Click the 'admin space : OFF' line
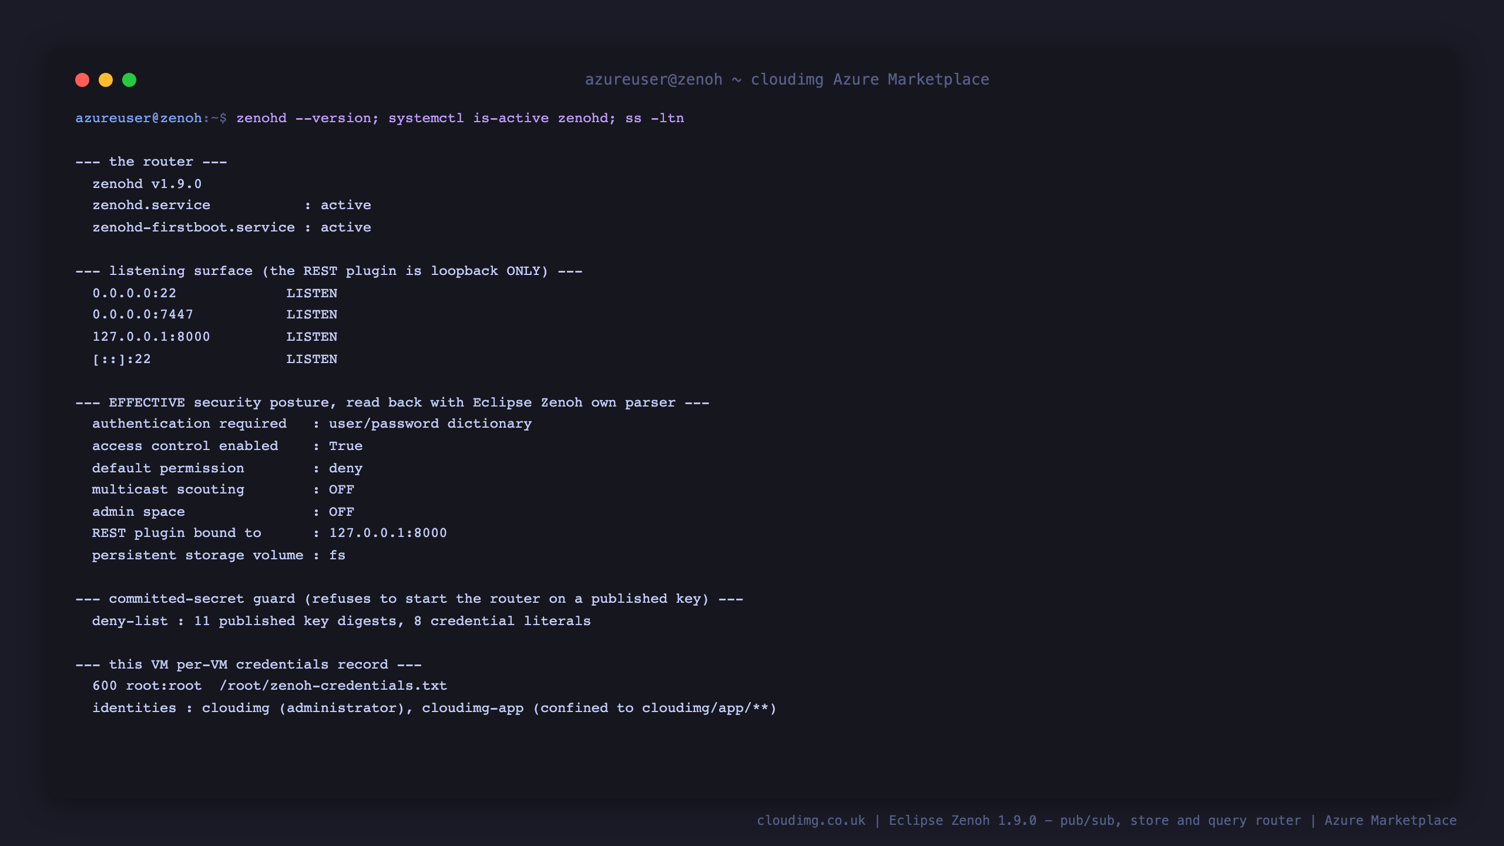 pyautogui.click(x=223, y=512)
